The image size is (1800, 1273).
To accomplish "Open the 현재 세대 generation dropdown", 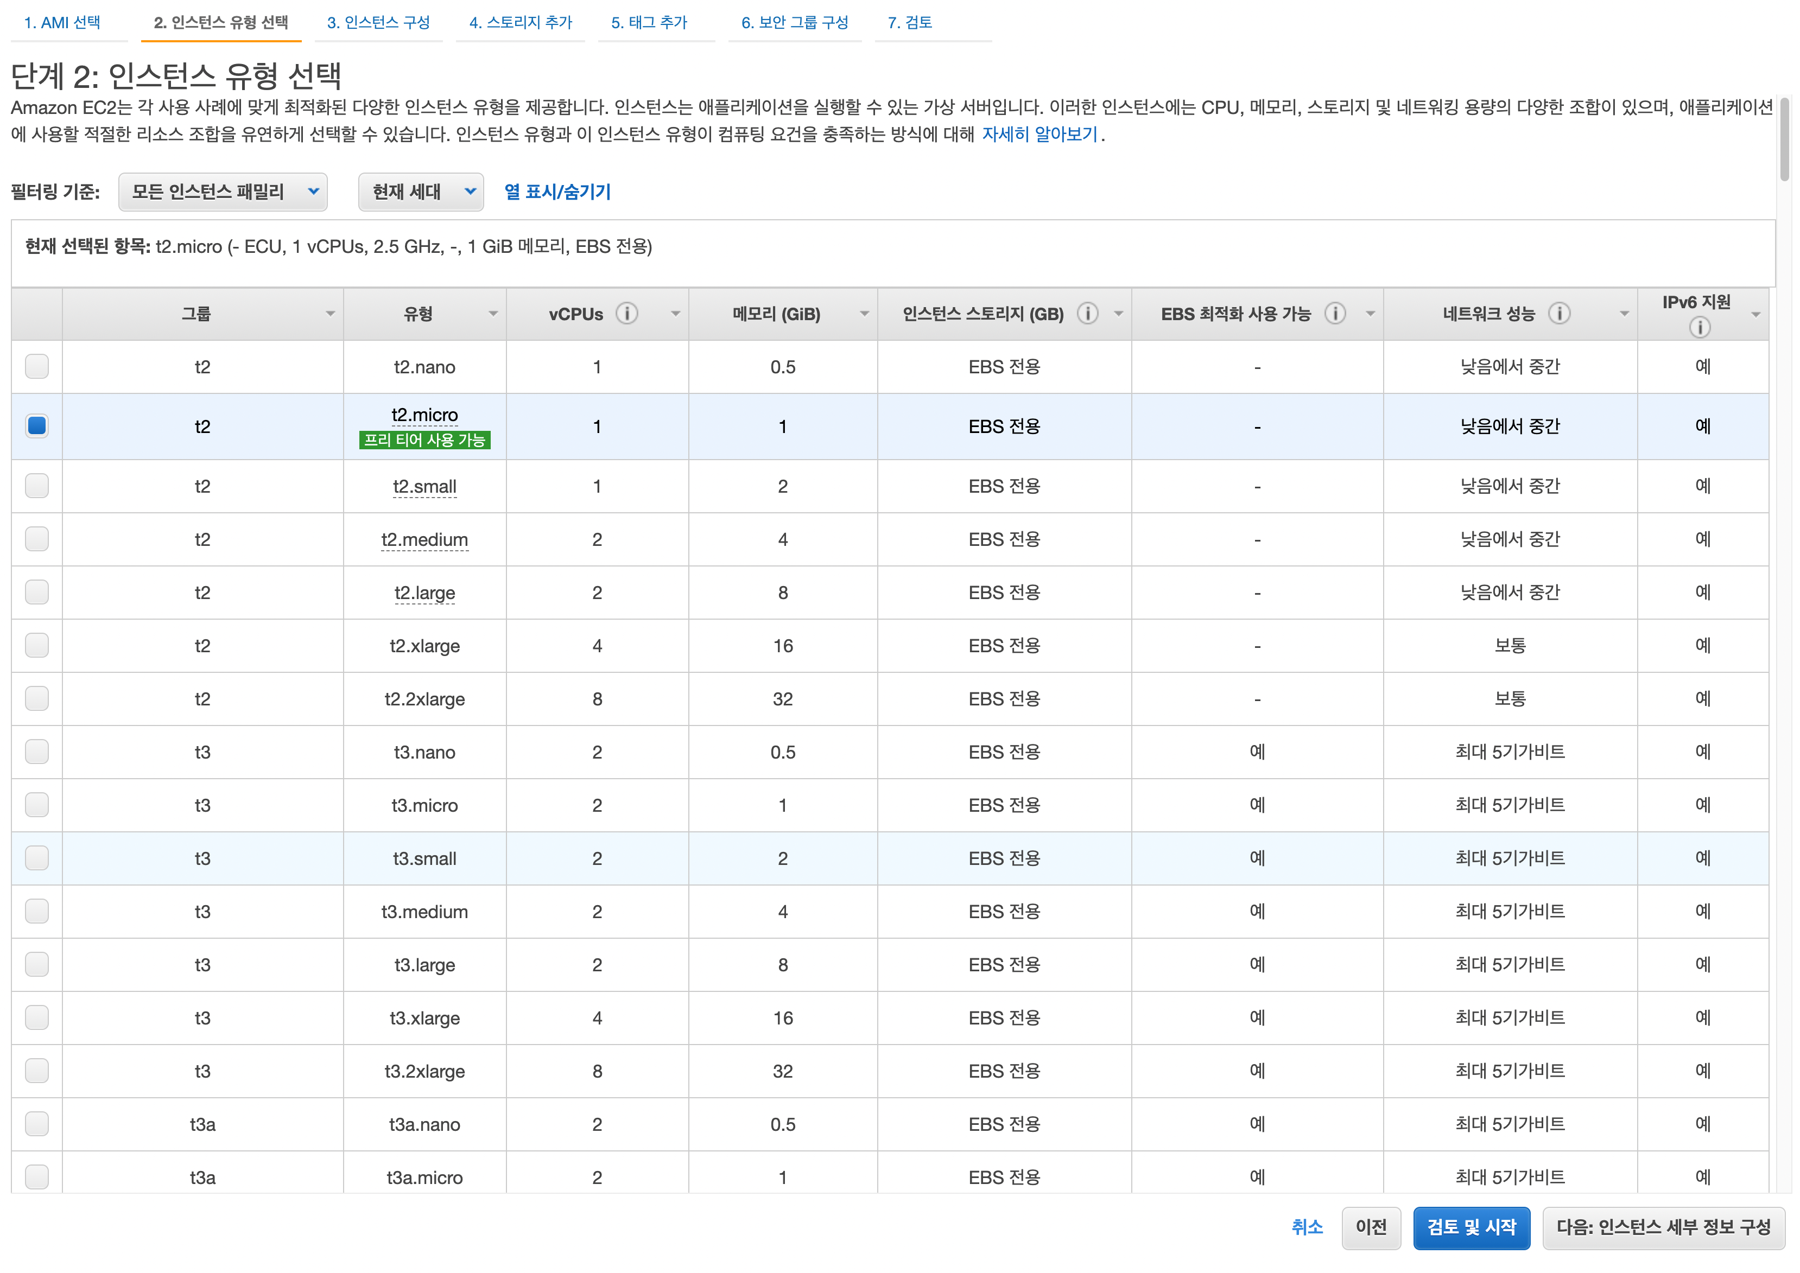I will (x=421, y=192).
